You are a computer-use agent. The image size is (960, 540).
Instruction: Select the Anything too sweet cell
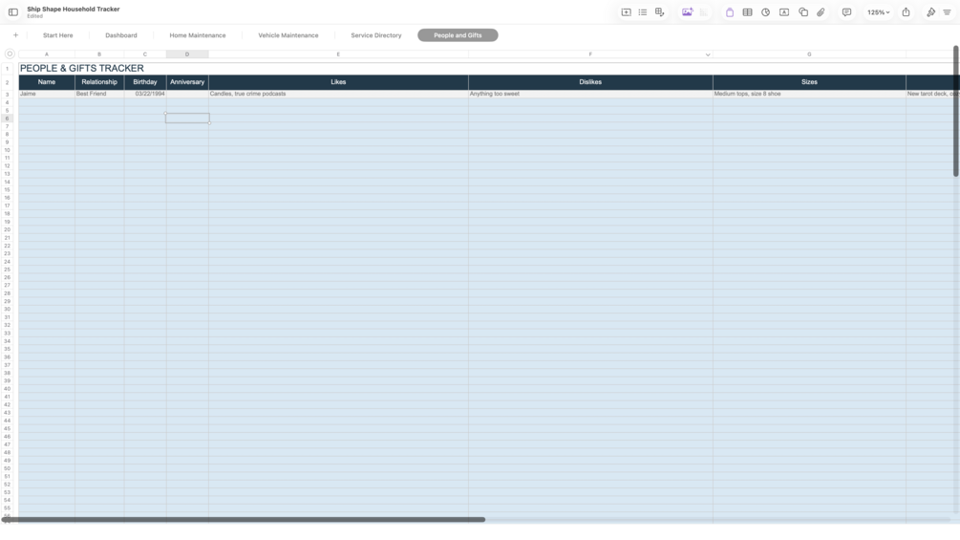click(590, 95)
